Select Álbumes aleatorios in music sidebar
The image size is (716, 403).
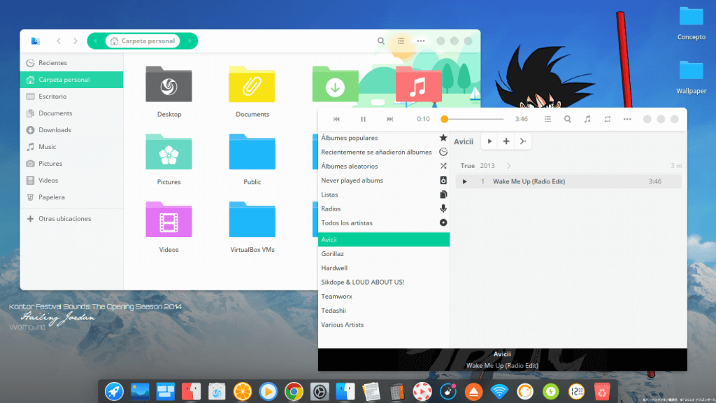[384, 166]
